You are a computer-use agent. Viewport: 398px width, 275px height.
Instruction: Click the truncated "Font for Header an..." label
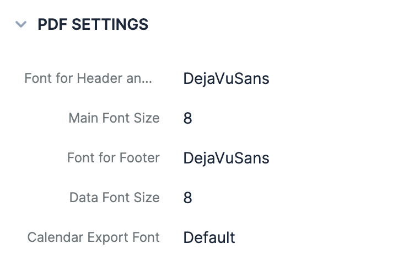[88, 78]
